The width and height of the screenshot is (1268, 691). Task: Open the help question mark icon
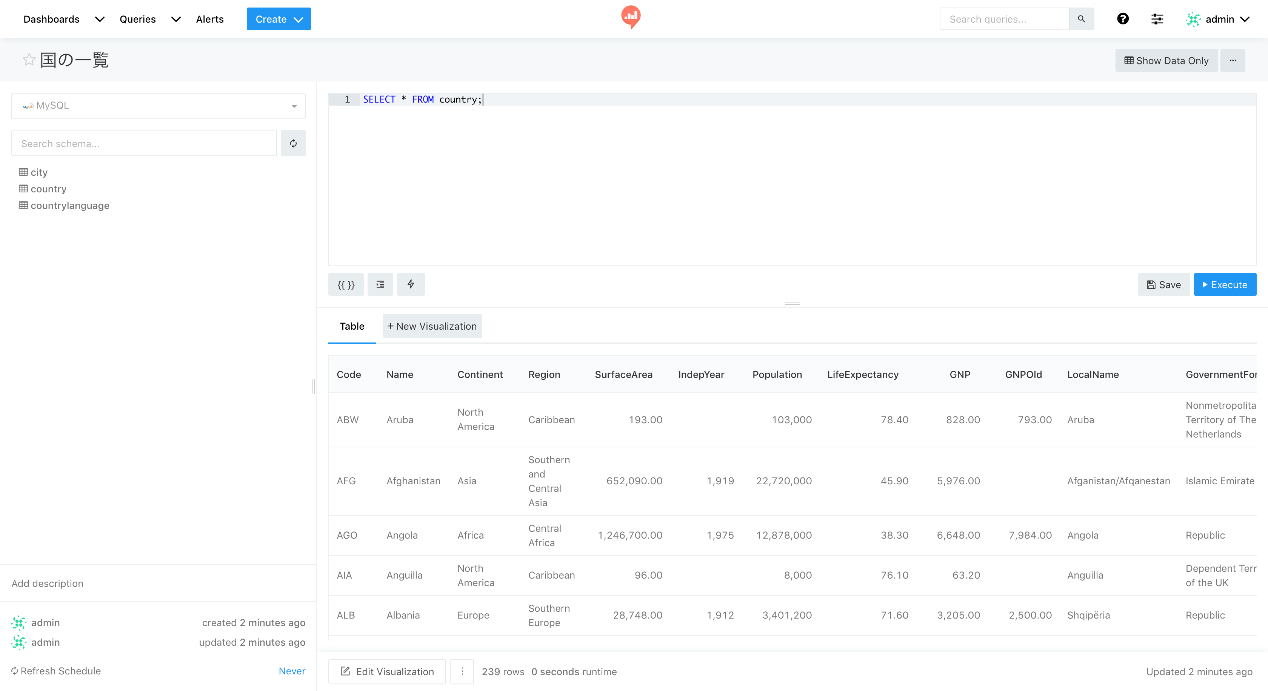1123,19
